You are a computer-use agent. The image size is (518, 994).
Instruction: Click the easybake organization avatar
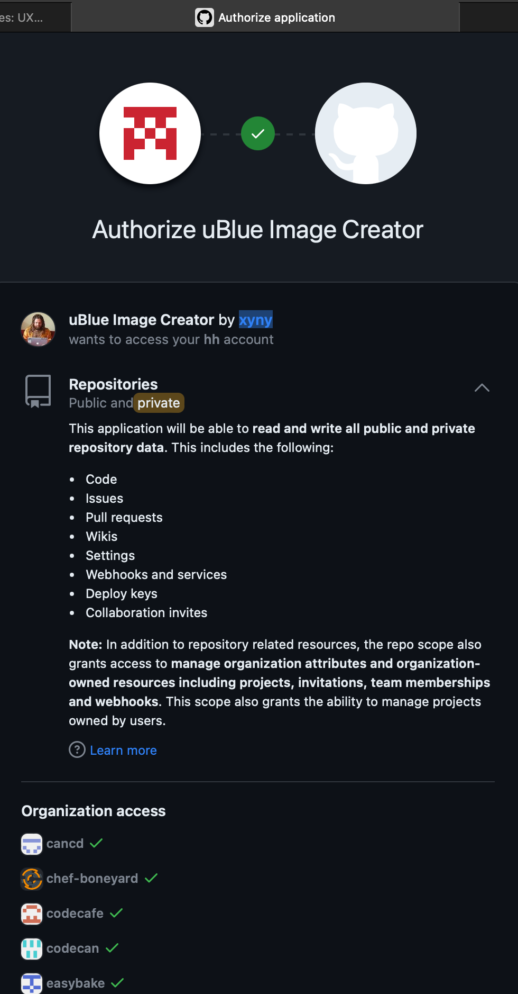(32, 983)
